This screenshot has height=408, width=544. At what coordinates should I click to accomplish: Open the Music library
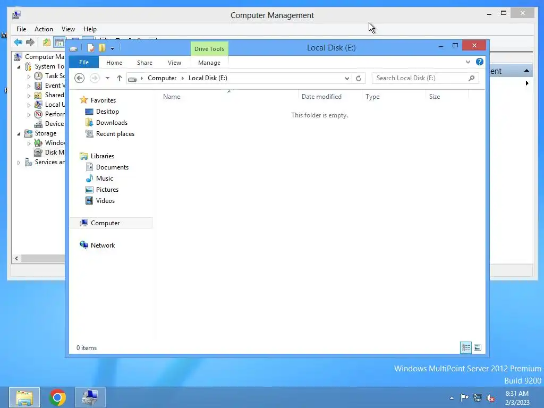(x=105, y=178)
